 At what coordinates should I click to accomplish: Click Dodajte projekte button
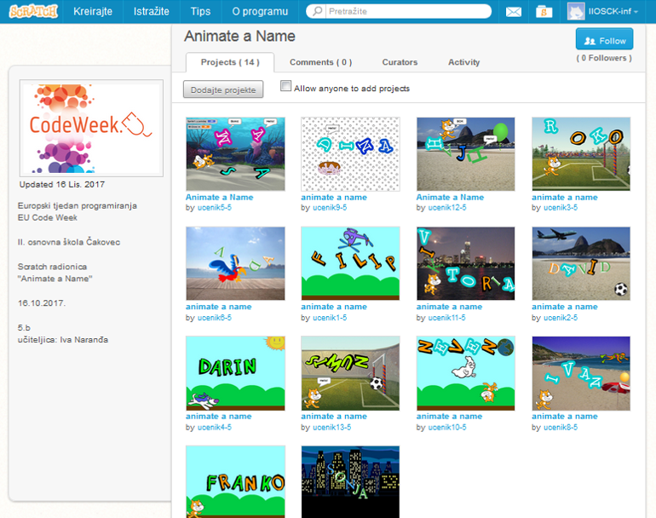[x=223, y=89]
